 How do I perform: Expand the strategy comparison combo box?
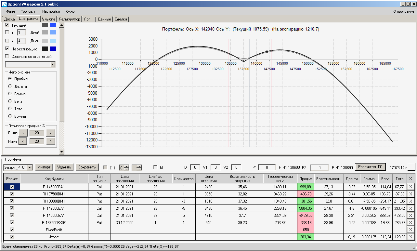click(x=53, y=65)
